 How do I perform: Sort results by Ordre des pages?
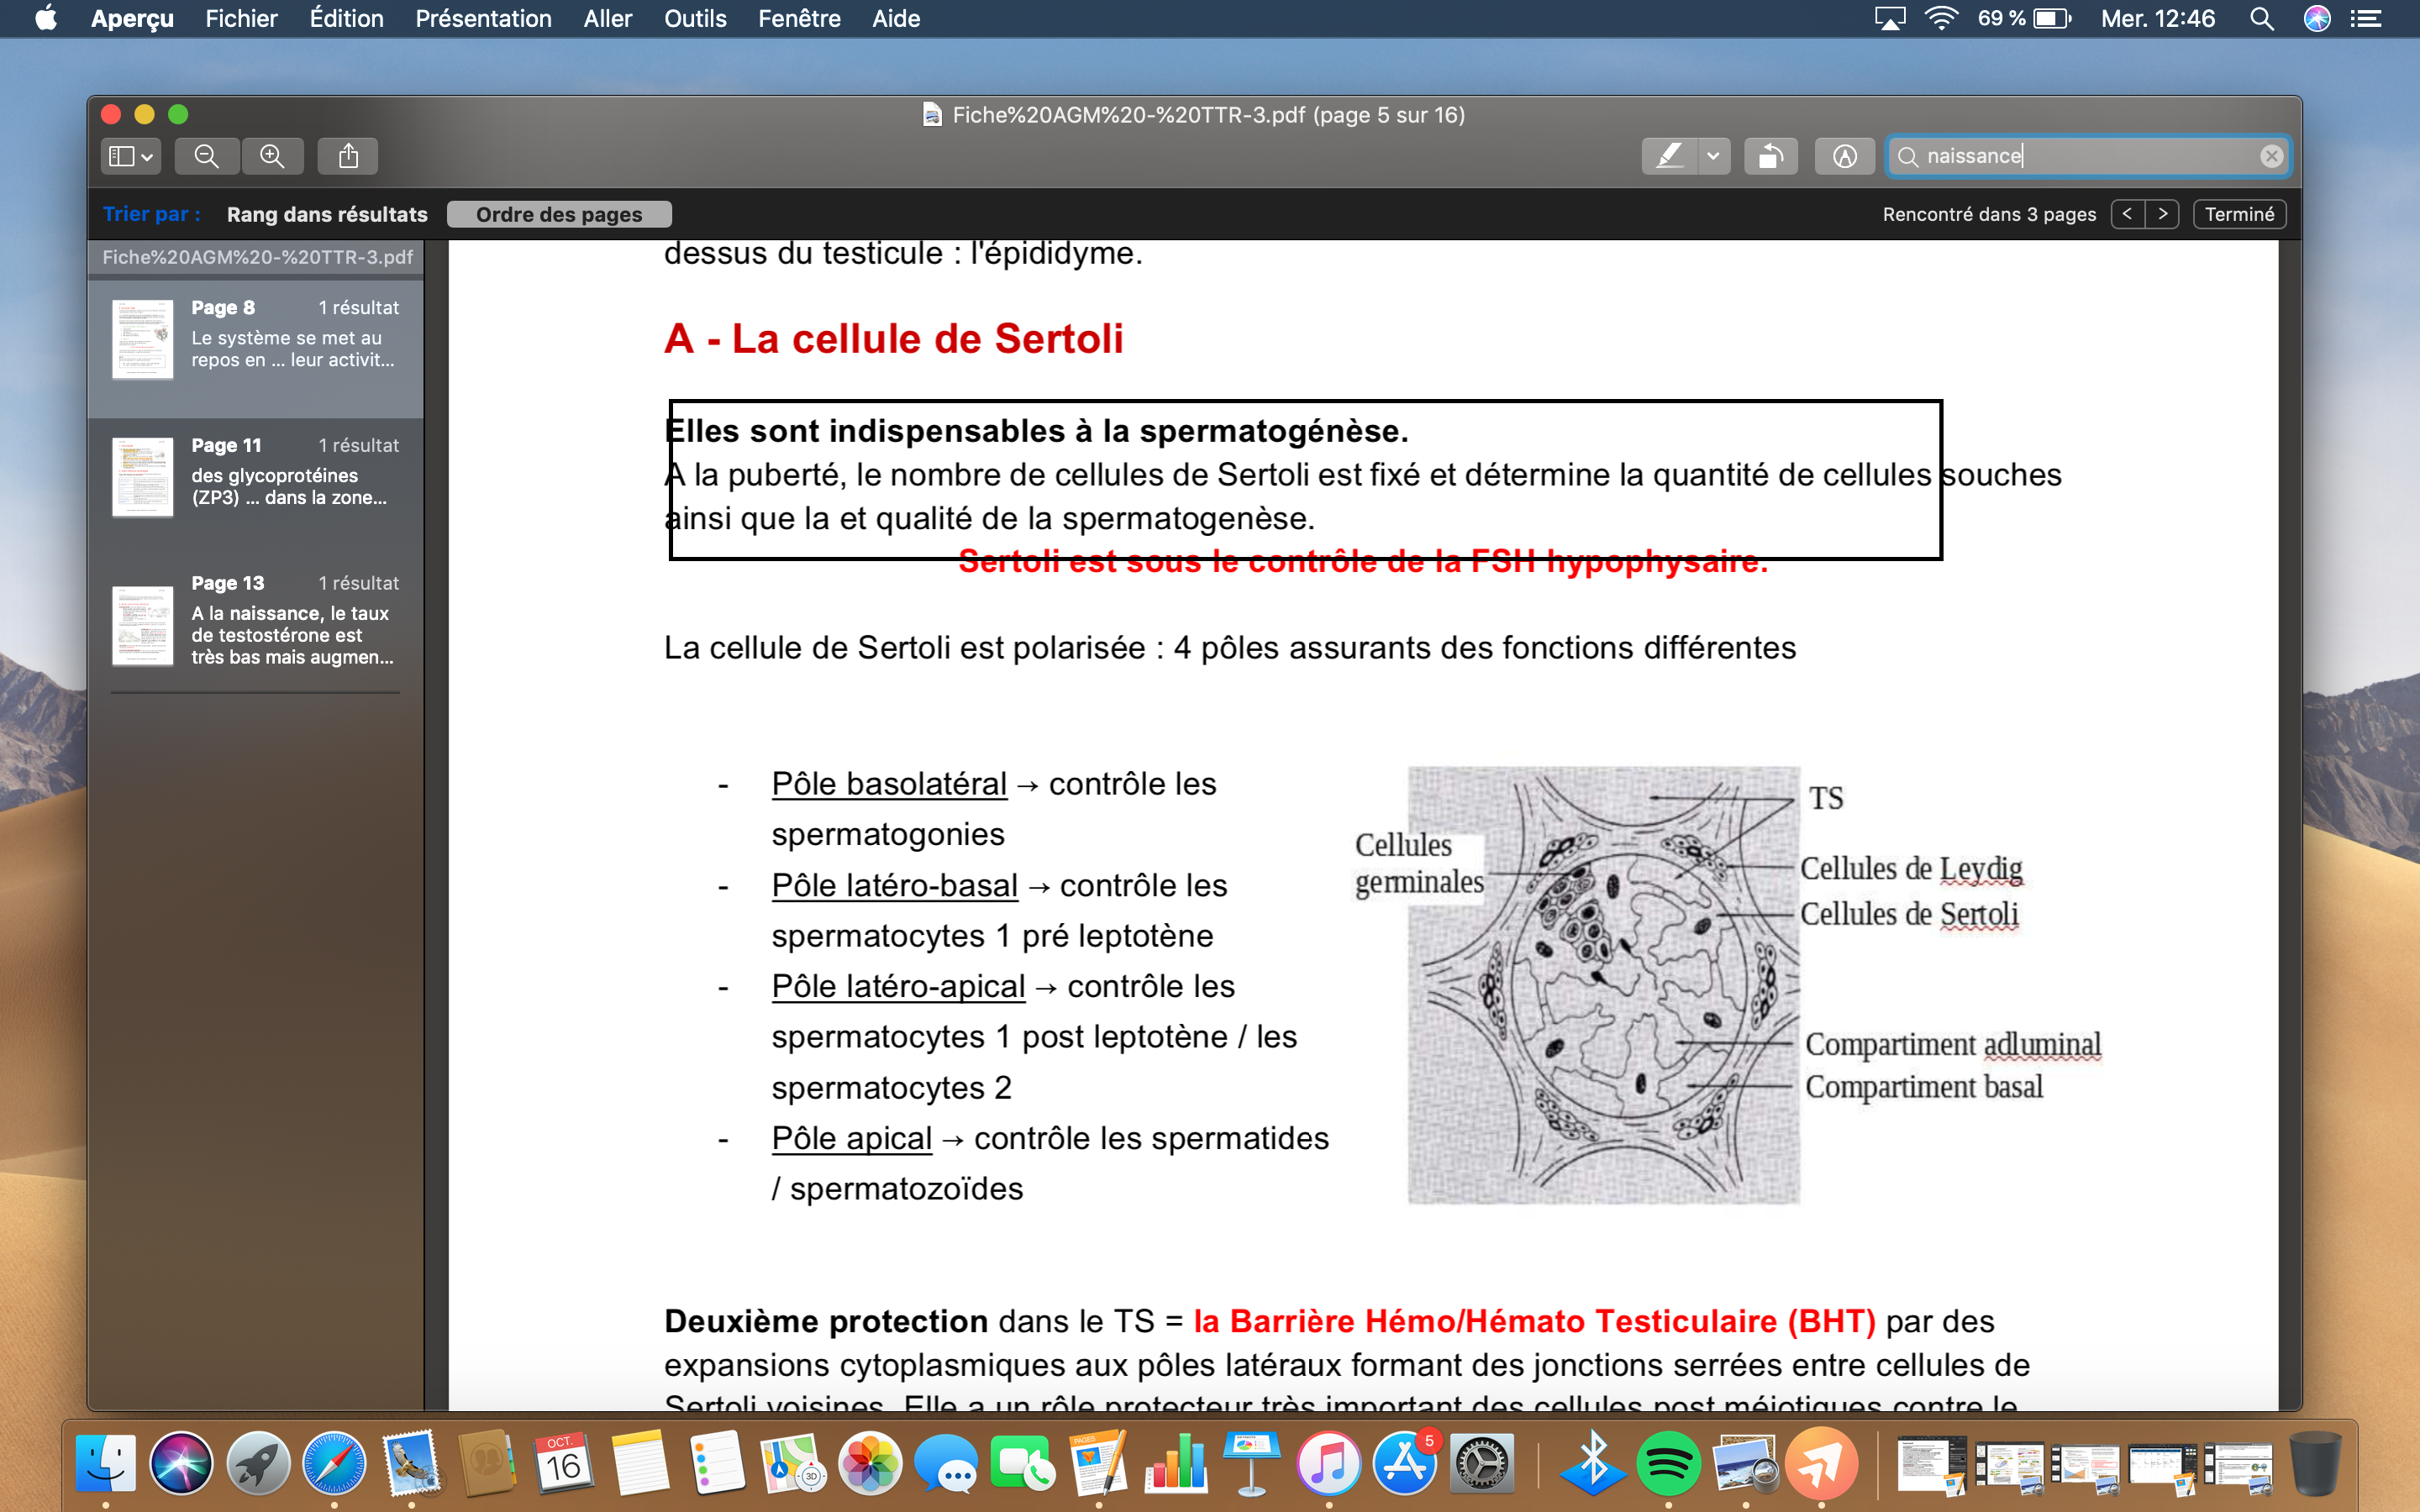[559, 214]
